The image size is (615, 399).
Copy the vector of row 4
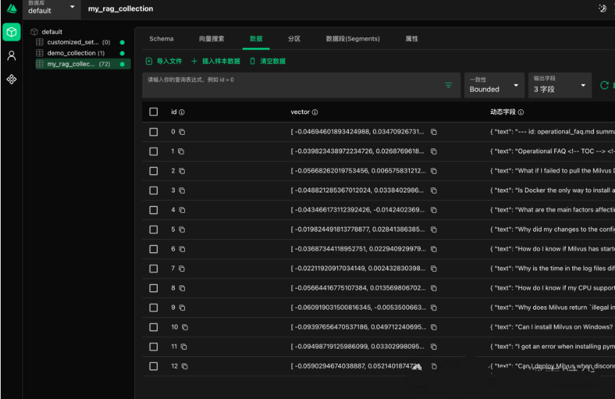pyautogui.click(x=433, y=210)
